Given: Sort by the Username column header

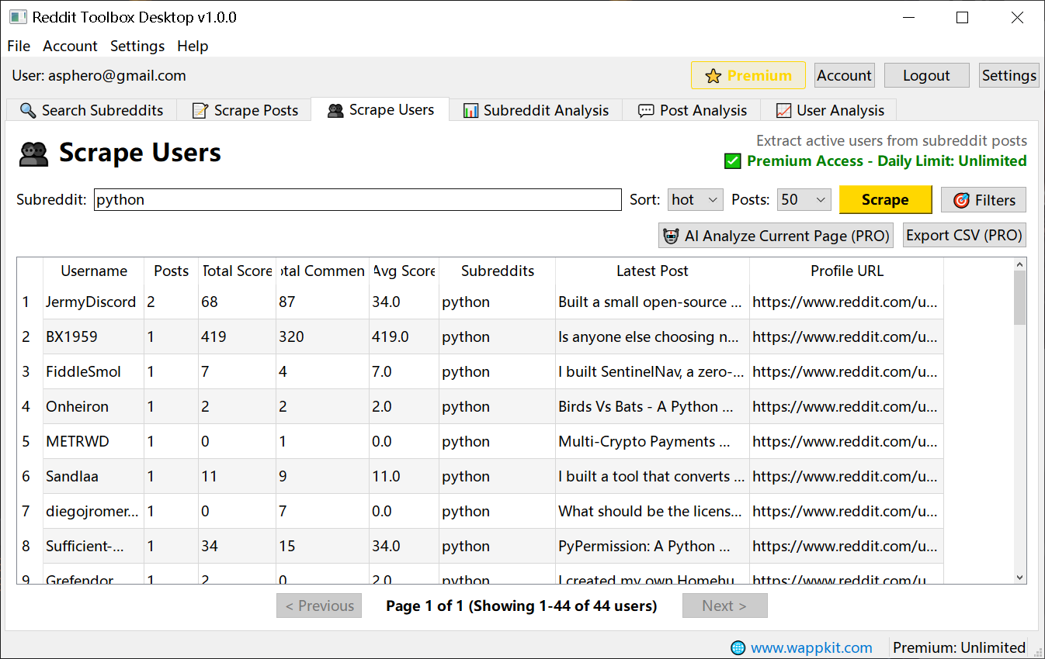Looking at the screenshot, I should click(x=94, y=271).
